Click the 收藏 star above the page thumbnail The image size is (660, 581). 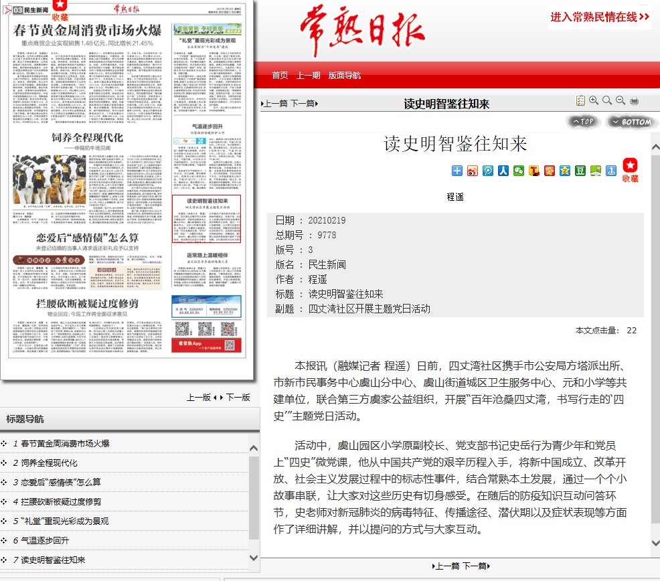click(60, 11)
